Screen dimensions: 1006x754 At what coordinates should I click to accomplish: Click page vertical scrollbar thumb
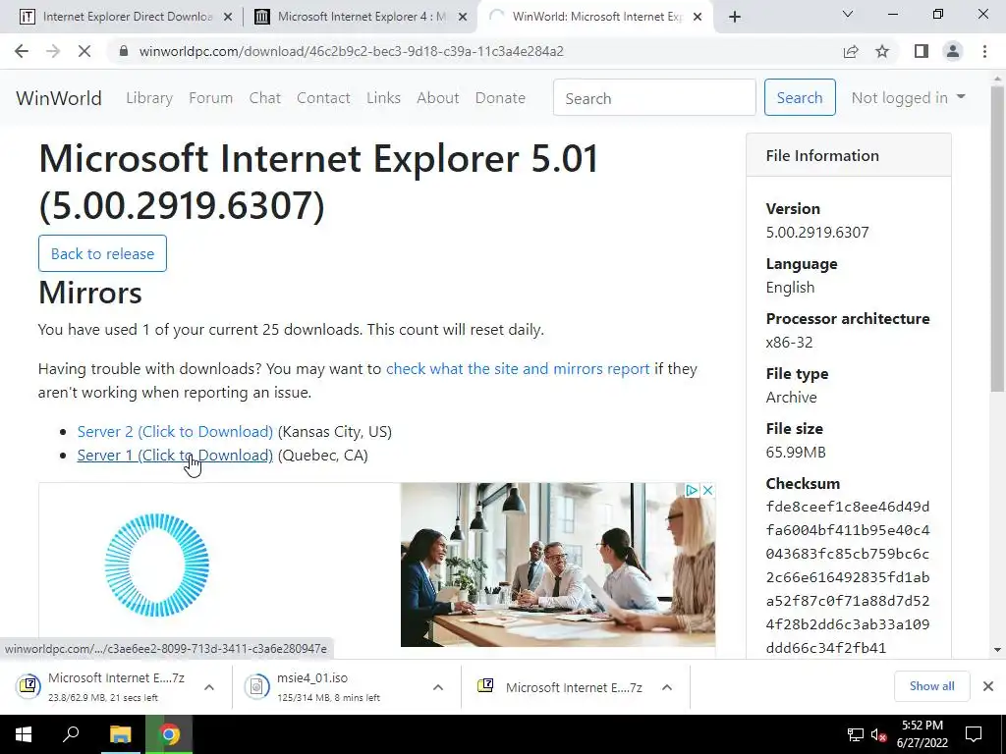point(997,239)
